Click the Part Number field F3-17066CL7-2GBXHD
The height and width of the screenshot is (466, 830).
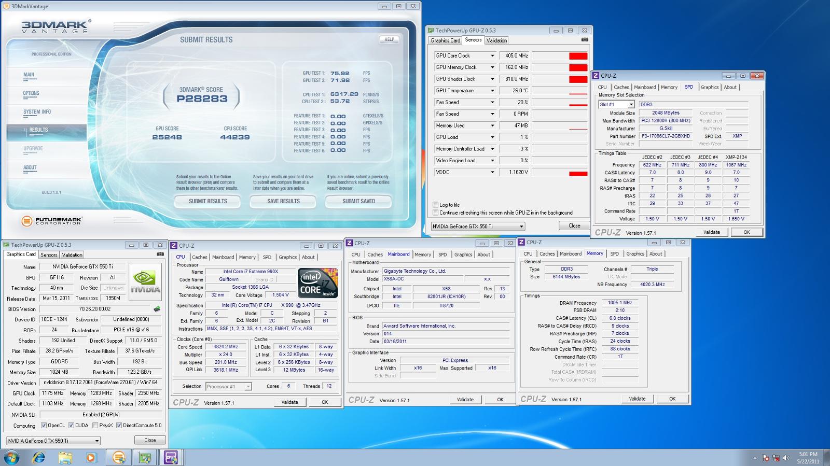[666, 136]
